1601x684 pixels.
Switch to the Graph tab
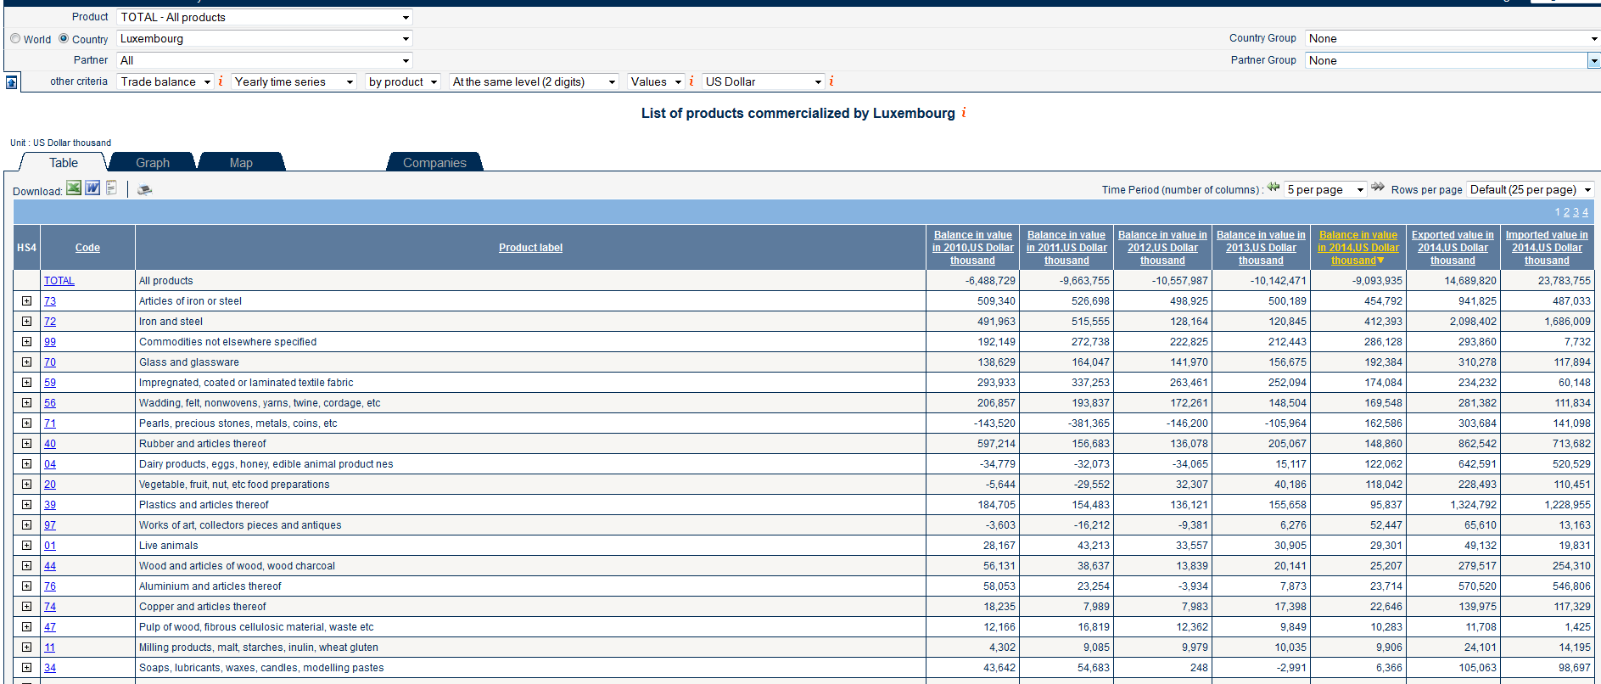(x=153, y=162)
